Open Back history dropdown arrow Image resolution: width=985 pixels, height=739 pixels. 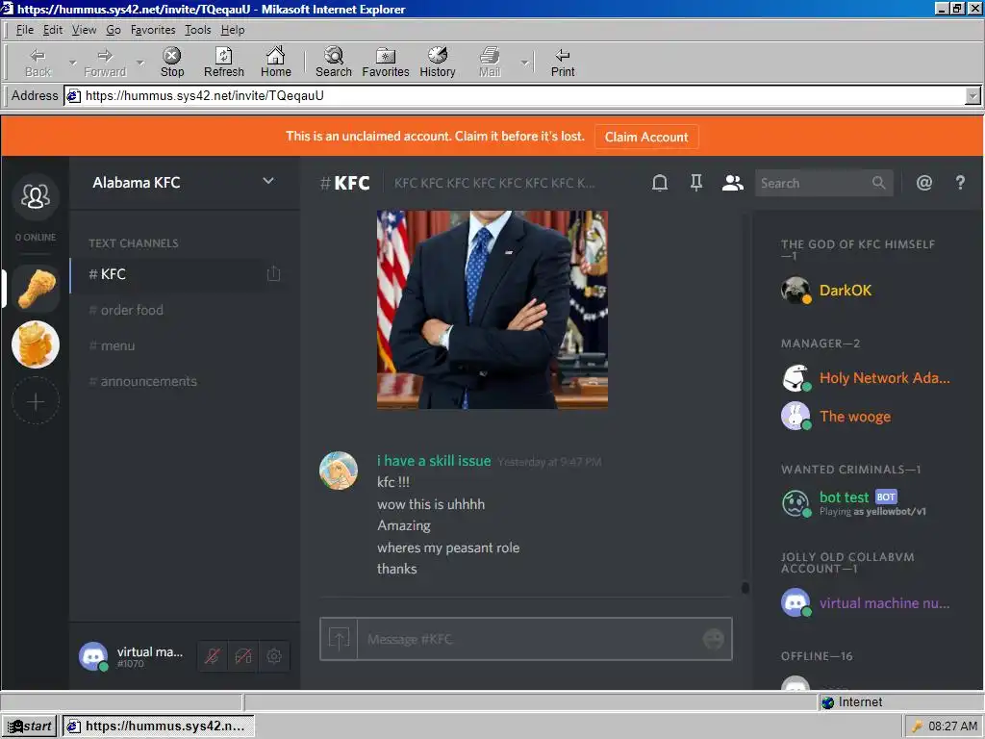pyautogui.click(x=72, y=63)
